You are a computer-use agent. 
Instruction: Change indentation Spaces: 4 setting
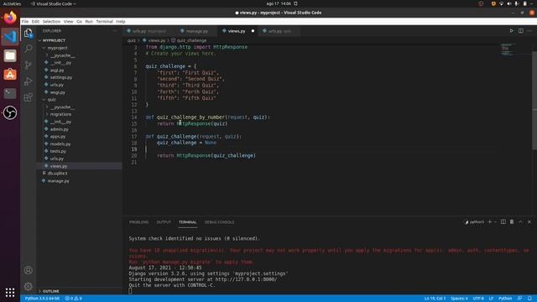459,299
